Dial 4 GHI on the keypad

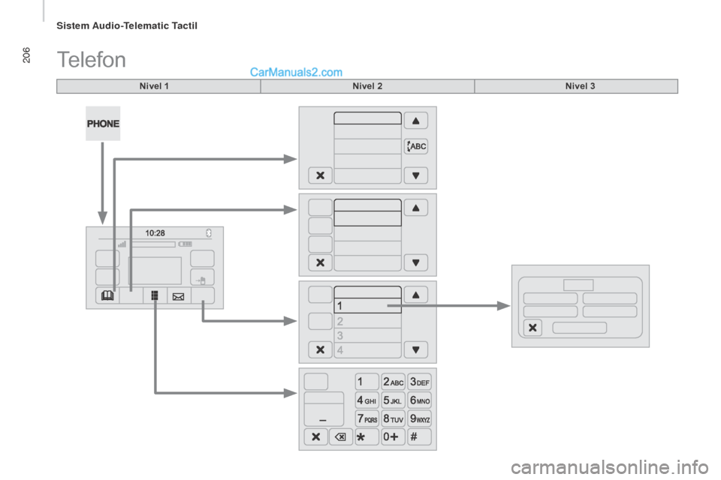[x=367, y=400]
